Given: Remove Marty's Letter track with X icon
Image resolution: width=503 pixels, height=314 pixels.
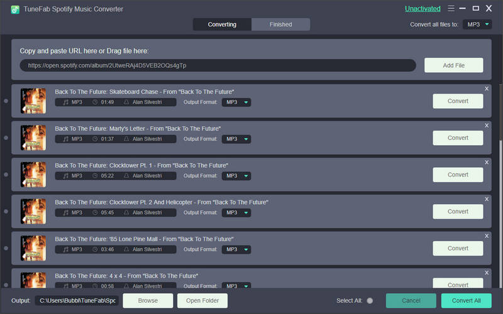Looking at the screenshot, I should 486,126.
